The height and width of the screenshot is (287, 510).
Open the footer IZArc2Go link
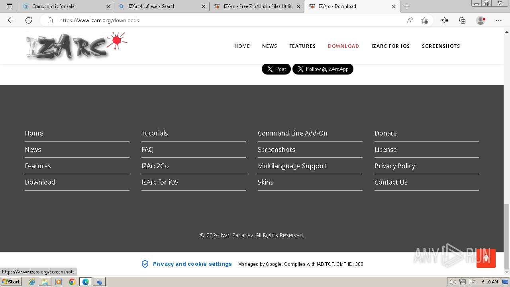(x=155, y=166)
